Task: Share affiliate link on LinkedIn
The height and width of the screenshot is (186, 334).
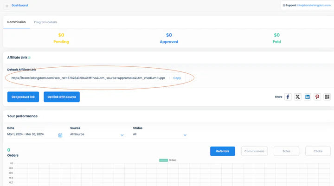Action: point(307,96)
